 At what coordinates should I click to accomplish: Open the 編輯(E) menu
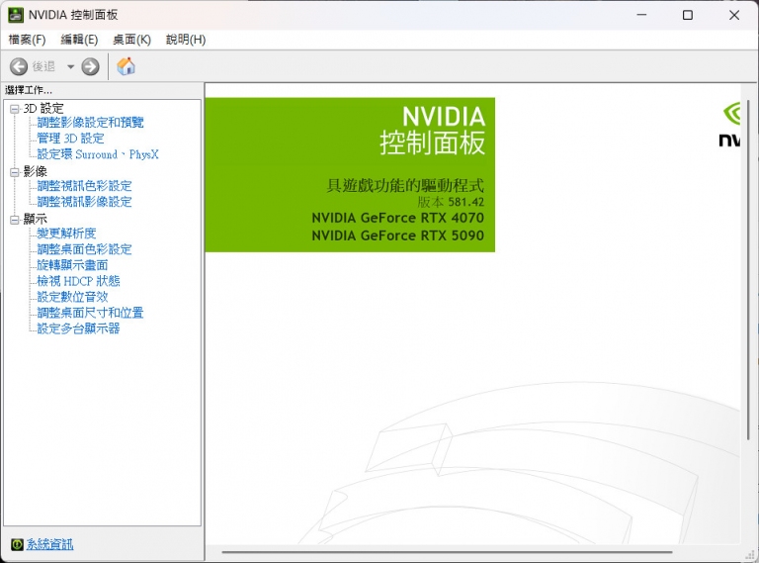(x=79, y=40)
